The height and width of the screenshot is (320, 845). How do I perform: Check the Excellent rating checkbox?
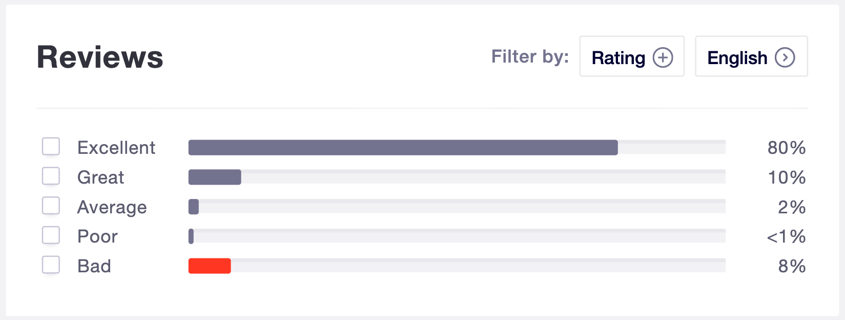tap(51, 147)
